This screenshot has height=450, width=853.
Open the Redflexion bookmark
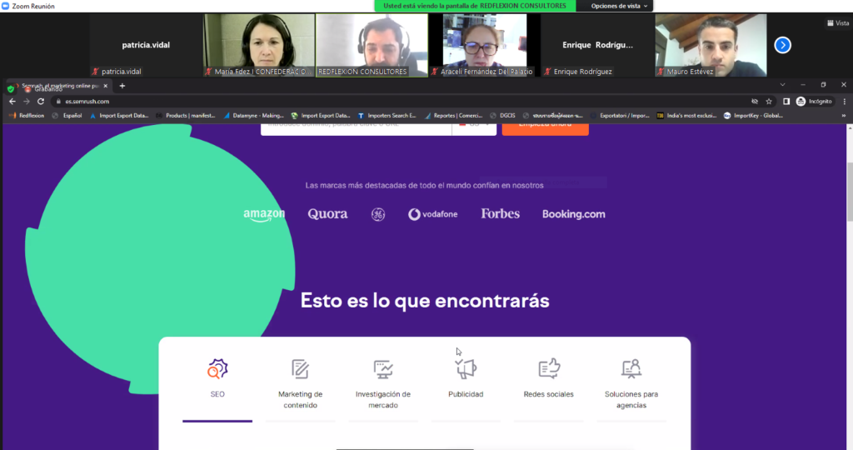coord(27,115)
